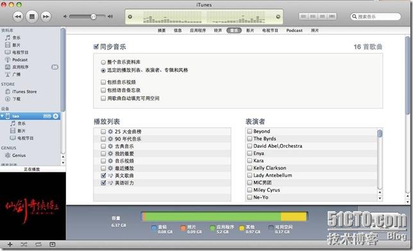Screen dimensions: 413x251
Task: Switch to the 应用程序 tab
Action: tap(198, 31)
